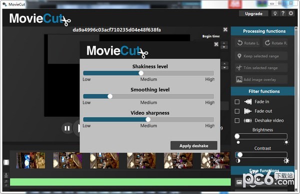Open help via the question mark icon
This screenshot has width=300, height=194.
click(x=283, y=14)
